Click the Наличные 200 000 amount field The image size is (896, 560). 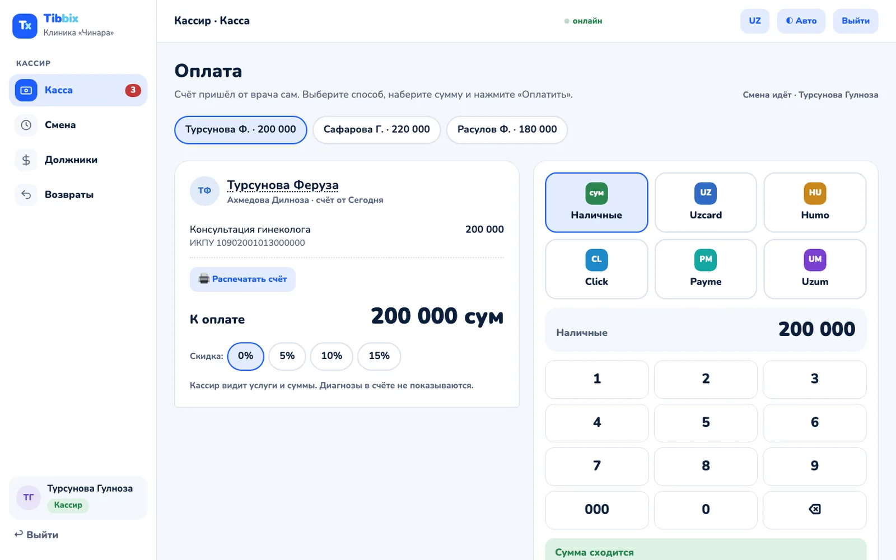pyautogui.click(x=706, y=330)
